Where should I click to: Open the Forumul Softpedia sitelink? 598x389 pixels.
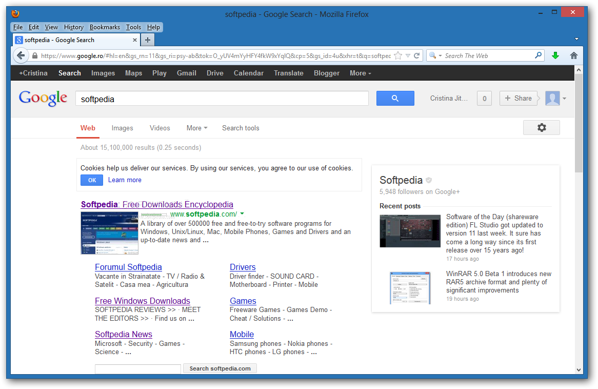[x=128, y=267]
